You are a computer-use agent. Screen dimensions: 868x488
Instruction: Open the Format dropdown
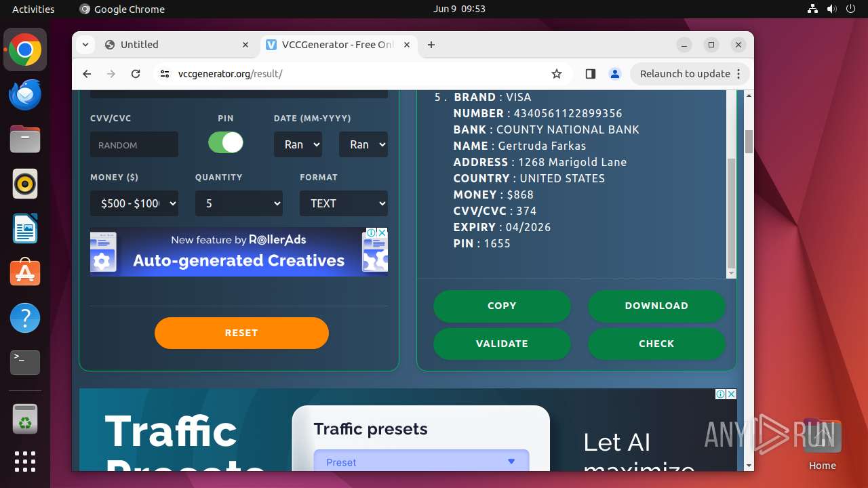point(344,203)
